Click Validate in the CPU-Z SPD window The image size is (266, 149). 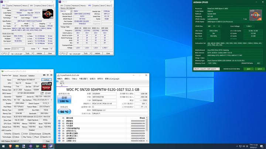(98, 53)
